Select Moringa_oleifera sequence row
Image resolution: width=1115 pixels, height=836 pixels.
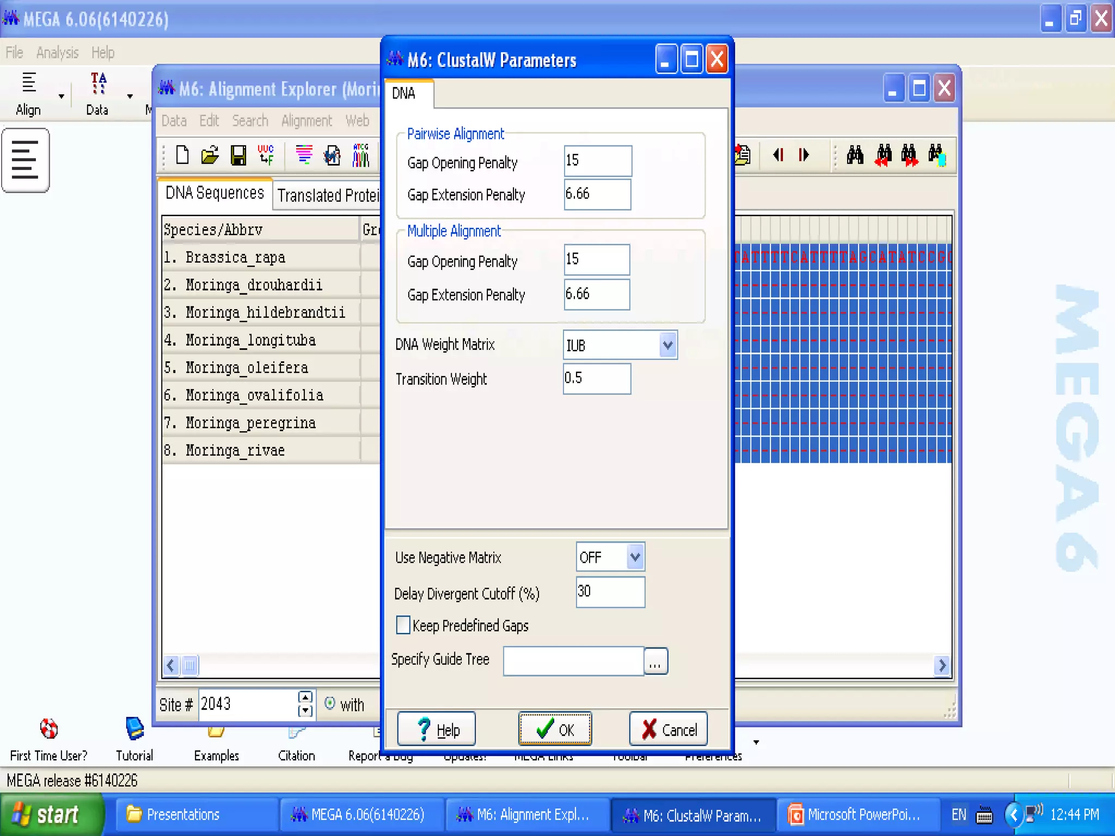point(261,368)
